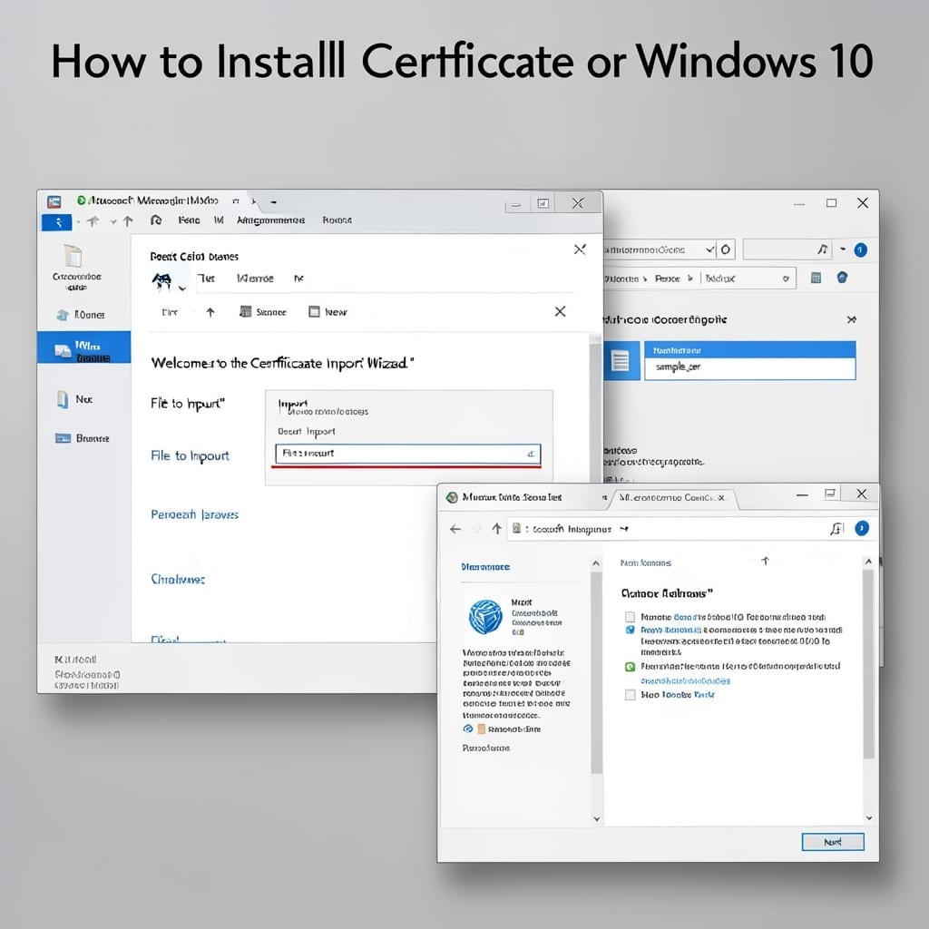Go back in the front window
The image size is (929, 929).
(x=455, y=529)
